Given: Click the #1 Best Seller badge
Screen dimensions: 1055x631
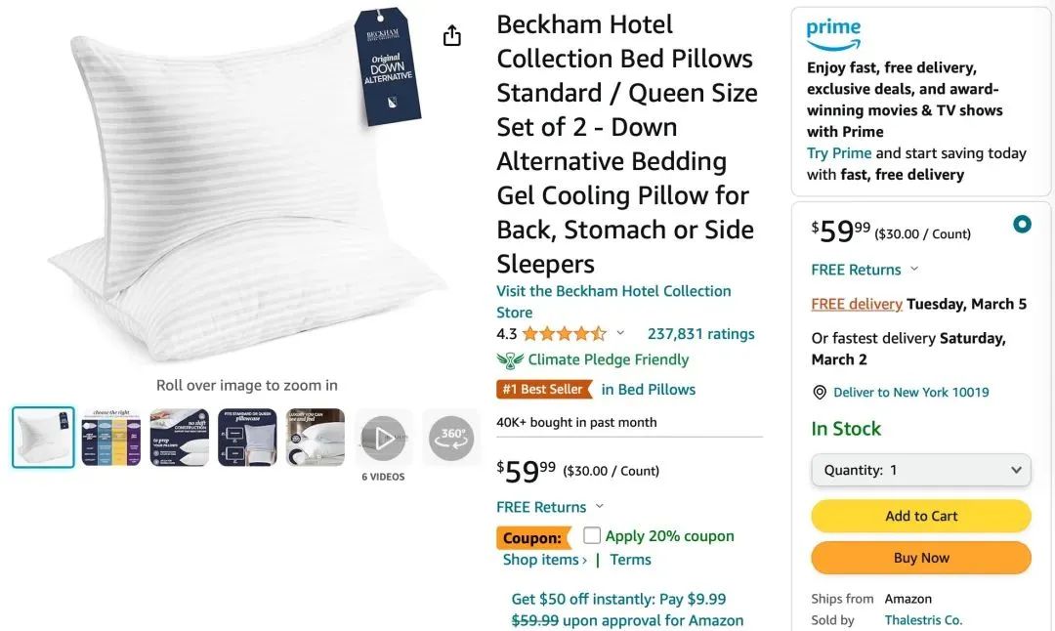Looking at the screenshot, I should pyautogui.click(x=544, y=390).
